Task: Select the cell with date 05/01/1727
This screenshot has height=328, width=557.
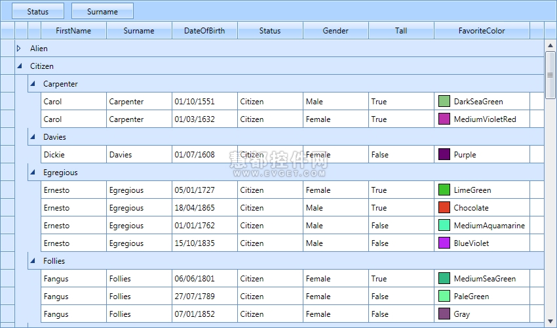Action: pos(204,190)
